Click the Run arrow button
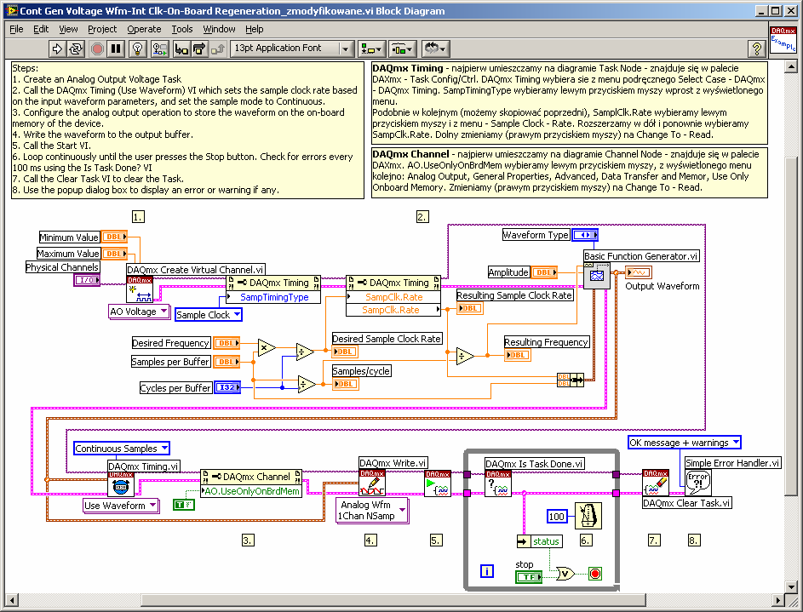The image size is (803, 612). 57,49
